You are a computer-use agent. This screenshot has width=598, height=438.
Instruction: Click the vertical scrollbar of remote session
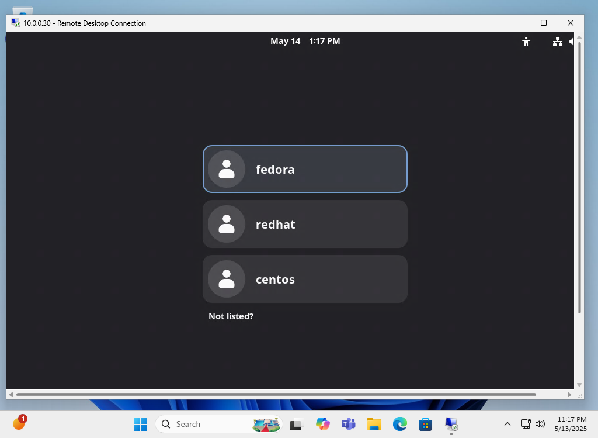[579, 178]
